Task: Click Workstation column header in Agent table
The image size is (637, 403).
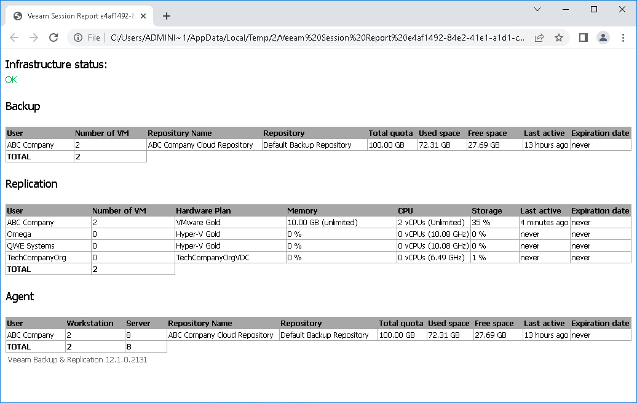Action: (x=90, y=323)
